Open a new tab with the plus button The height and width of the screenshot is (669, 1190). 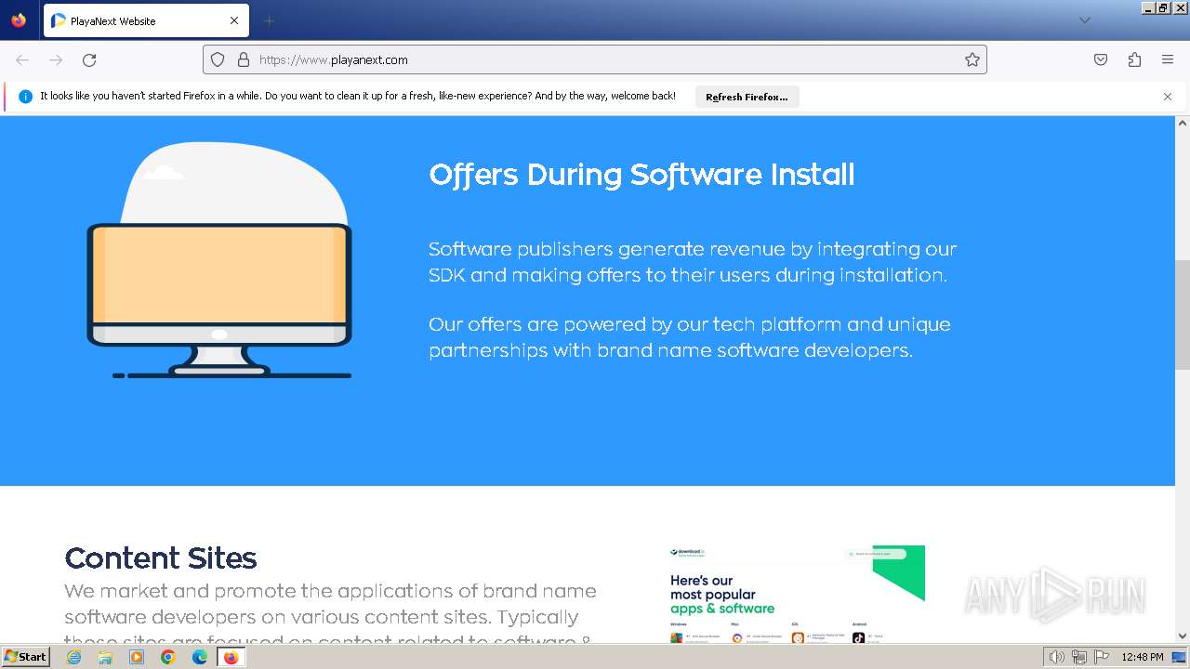pyautogui.click(x=269, y=20)
